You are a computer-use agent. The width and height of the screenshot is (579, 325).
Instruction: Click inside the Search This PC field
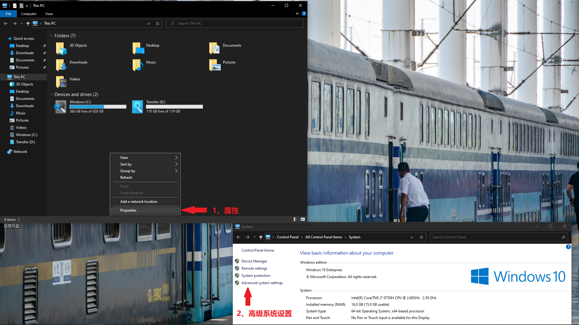[235, 23]
